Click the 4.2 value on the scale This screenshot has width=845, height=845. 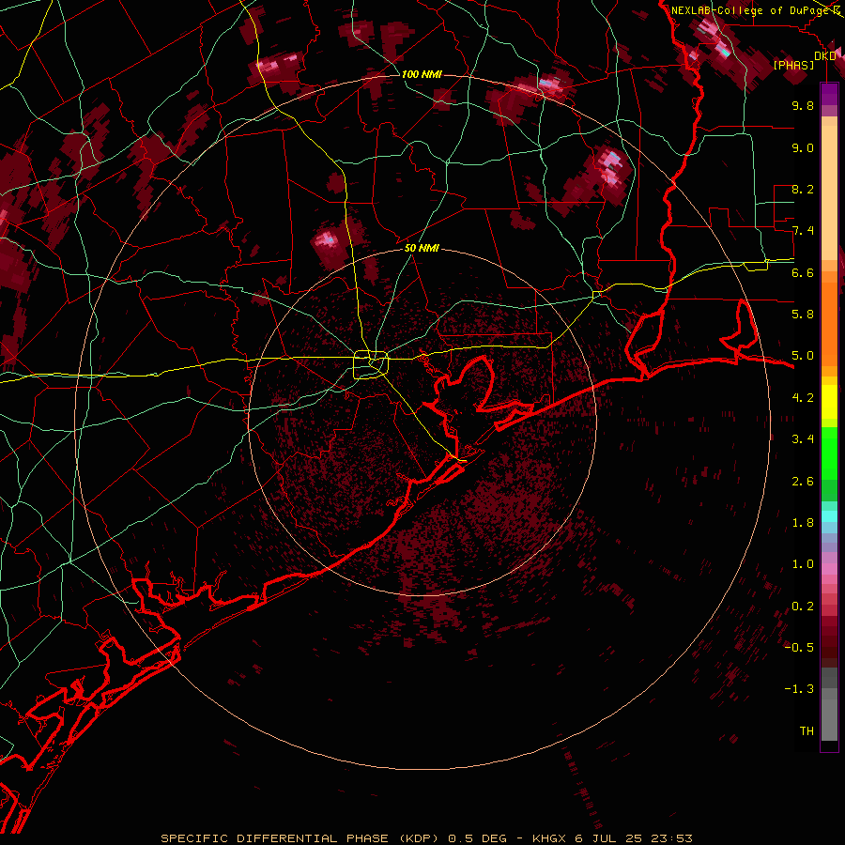pyautogui.click(x=803, y=398)
